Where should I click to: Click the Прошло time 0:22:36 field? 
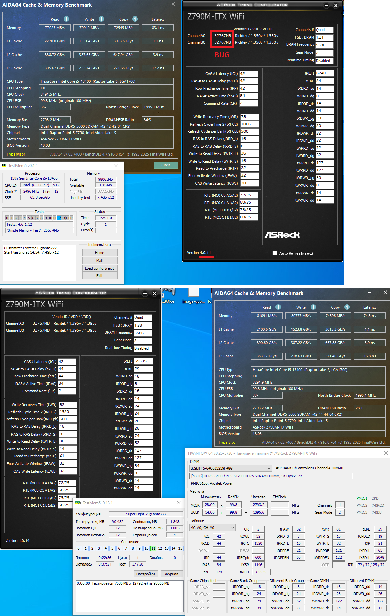(x=105, y=558)
